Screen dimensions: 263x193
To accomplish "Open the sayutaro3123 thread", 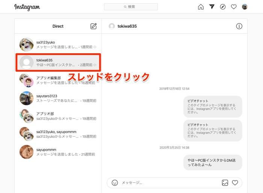I will coord(58,98).
